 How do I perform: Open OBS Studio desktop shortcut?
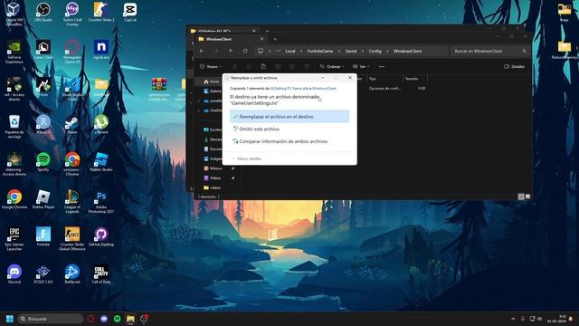[43, 12]
